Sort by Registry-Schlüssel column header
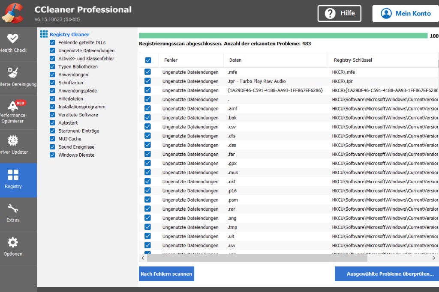This screenshot has height=292, width=439. click(x=383, y=60)
